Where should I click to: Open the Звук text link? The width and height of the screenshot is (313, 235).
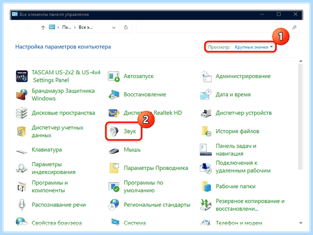click(x=130, y=131)
